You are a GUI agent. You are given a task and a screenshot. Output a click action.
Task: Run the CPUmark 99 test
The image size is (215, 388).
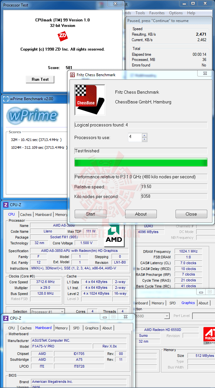pos(40,79)
